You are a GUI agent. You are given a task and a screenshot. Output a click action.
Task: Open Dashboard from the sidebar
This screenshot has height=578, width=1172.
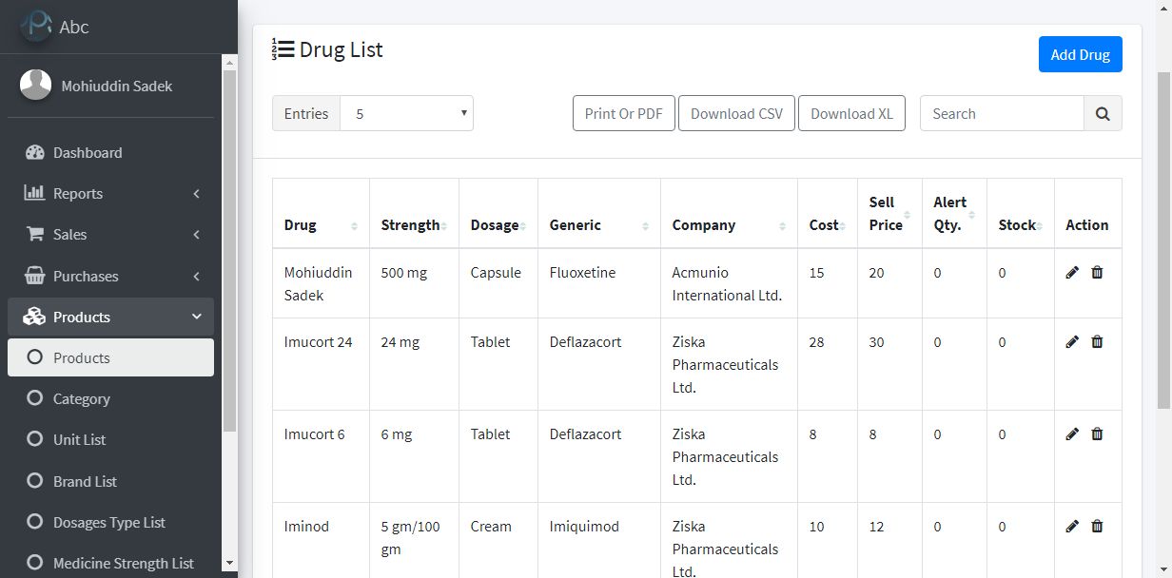click(88, 153)
